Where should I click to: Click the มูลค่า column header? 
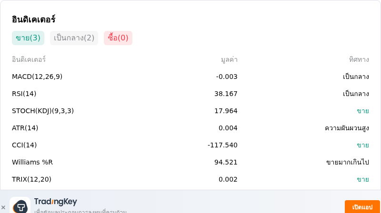pos(229,60)
